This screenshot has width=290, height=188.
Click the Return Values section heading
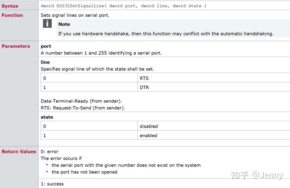click(19, 151)
